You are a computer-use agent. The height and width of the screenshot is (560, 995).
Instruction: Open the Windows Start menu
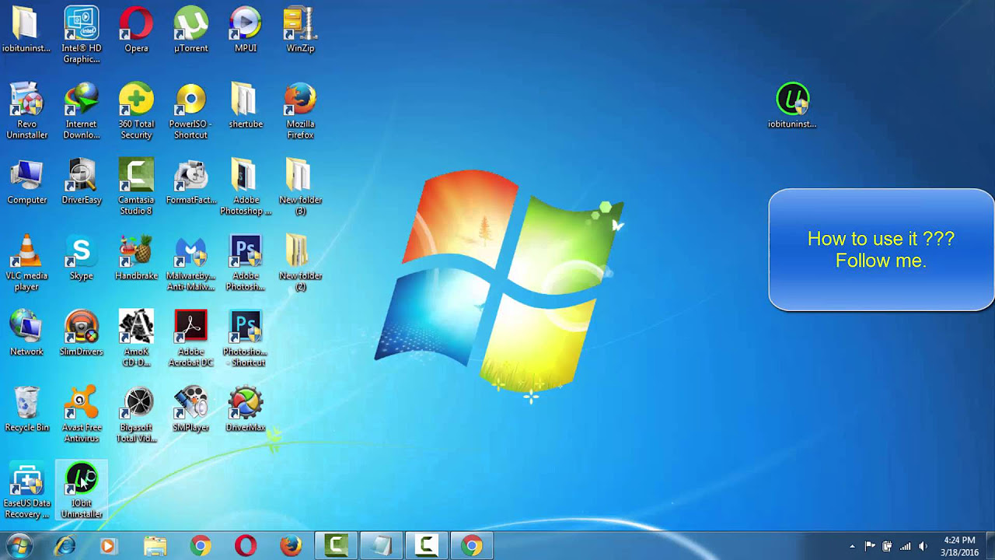19,546
